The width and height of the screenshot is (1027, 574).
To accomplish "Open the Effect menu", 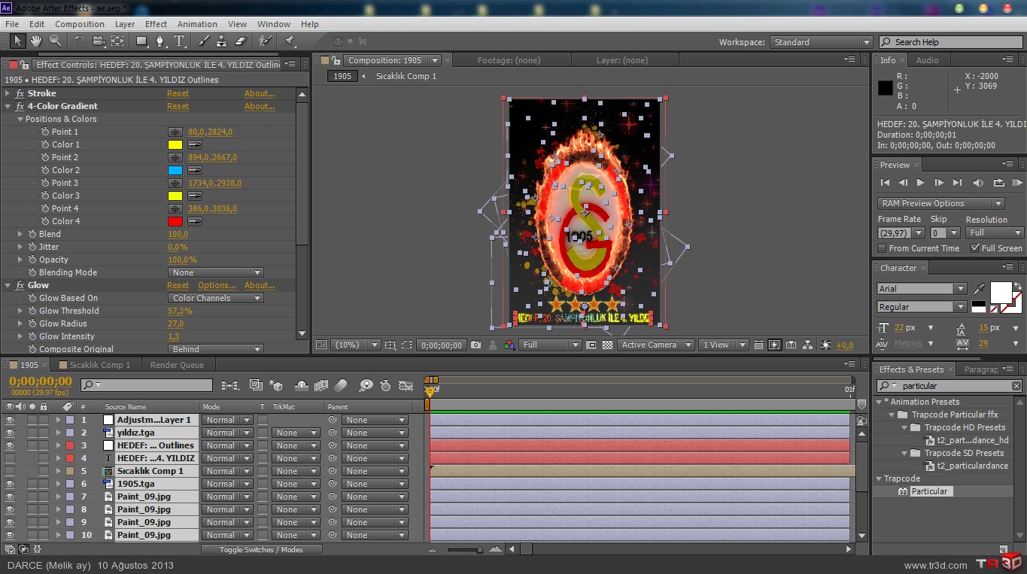I will (156, 24).
